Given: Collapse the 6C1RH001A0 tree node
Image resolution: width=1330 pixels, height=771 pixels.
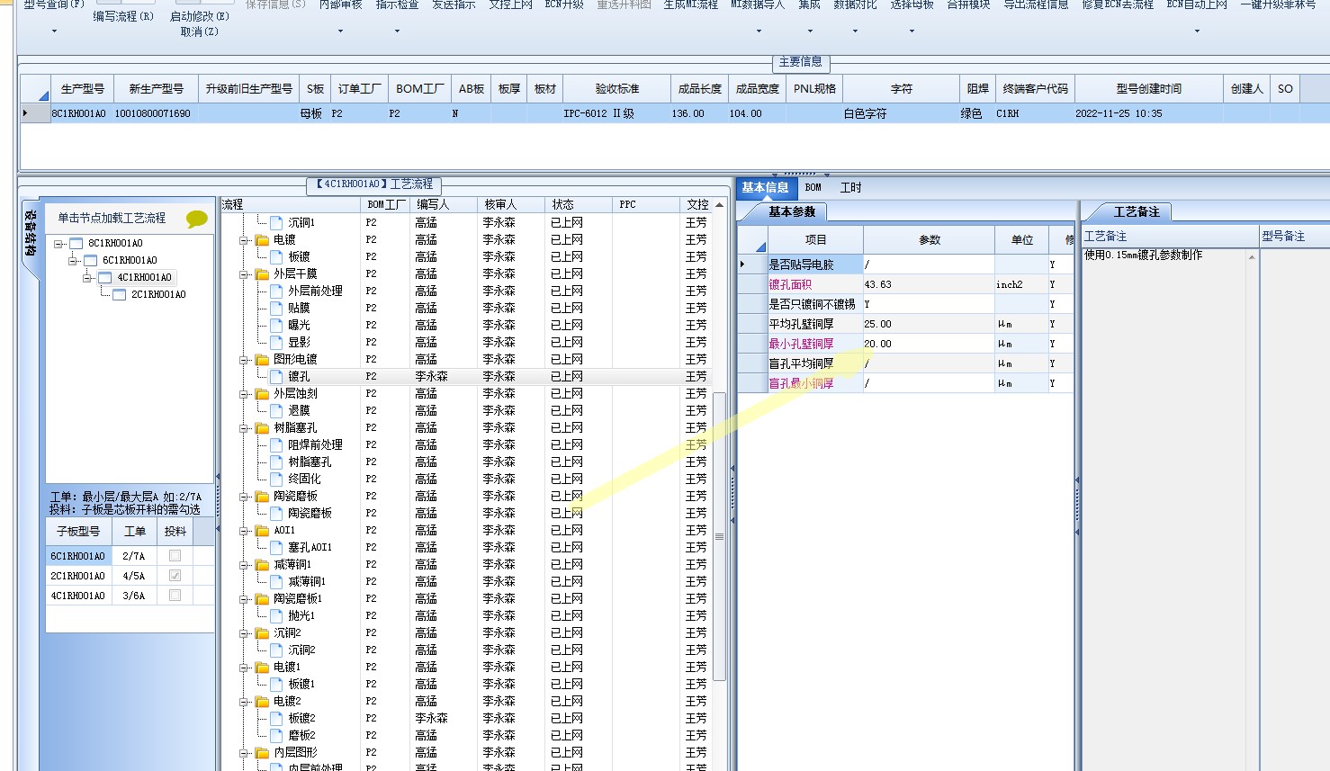Looking at the screenshot, I should 73,261.
